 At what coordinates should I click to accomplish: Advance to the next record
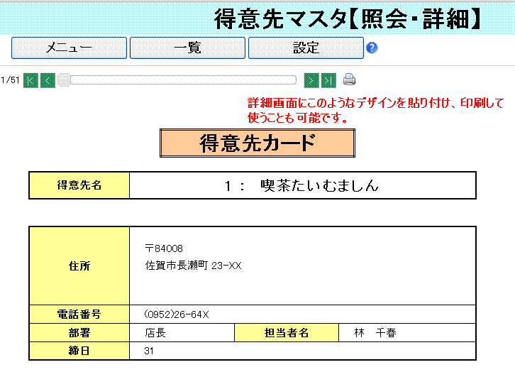311,80
